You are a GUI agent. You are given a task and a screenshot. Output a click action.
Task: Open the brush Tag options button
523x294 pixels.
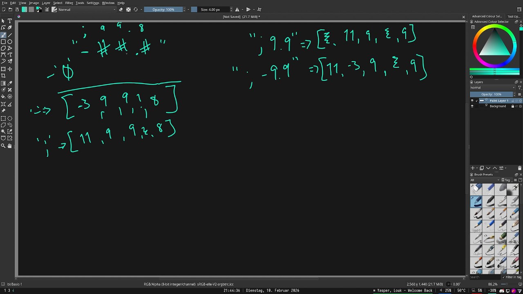point(506,180)
